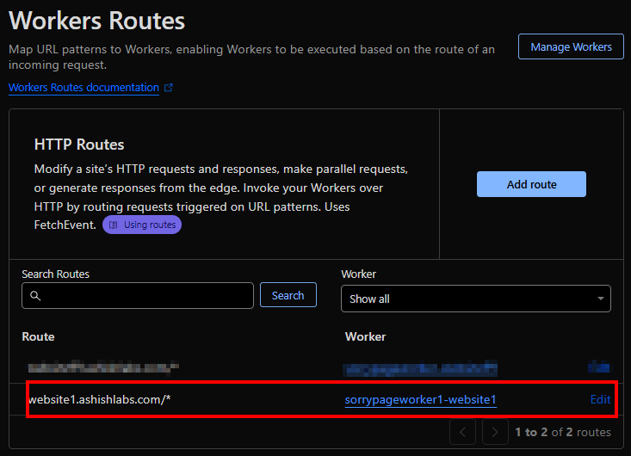Edit the website1.ashishlabs.com route
The width and height of the screenshot is (631, 456).
600,399
